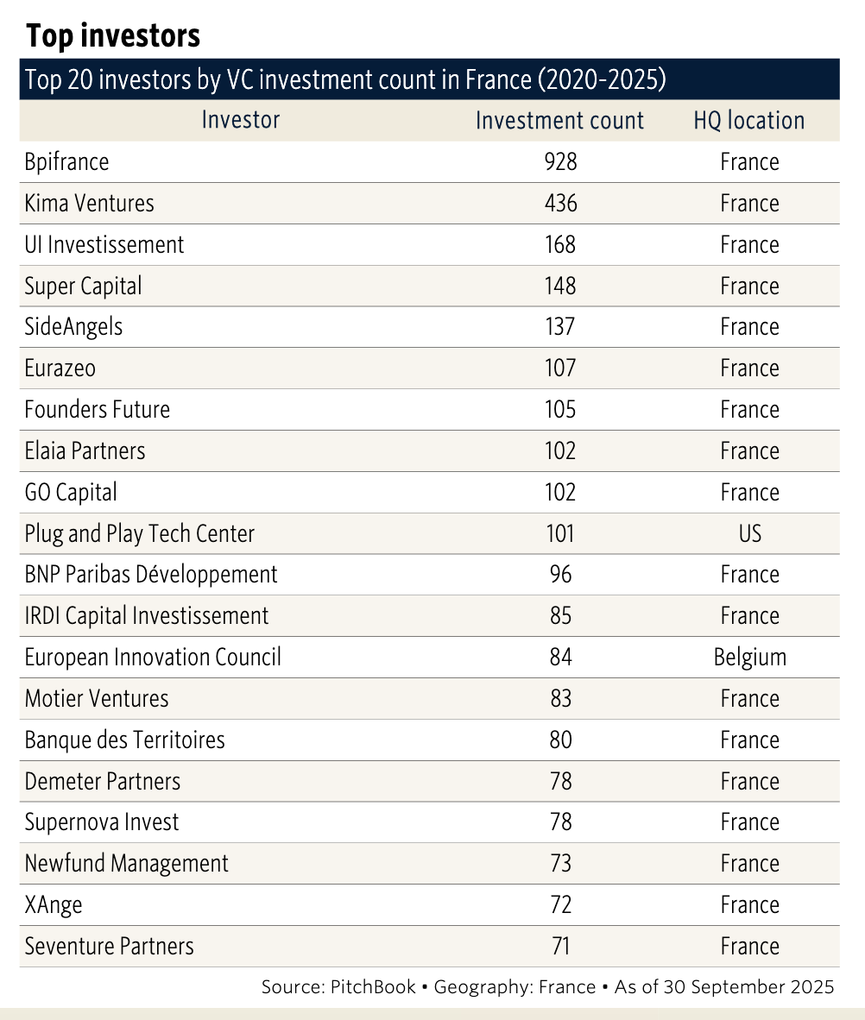Click the table title banner text

click(345, 80)
